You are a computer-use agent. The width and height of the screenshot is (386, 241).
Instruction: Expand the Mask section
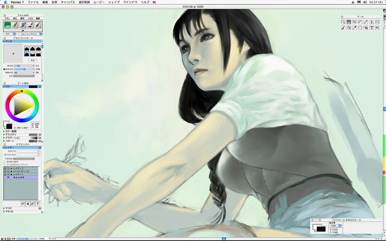4,208
